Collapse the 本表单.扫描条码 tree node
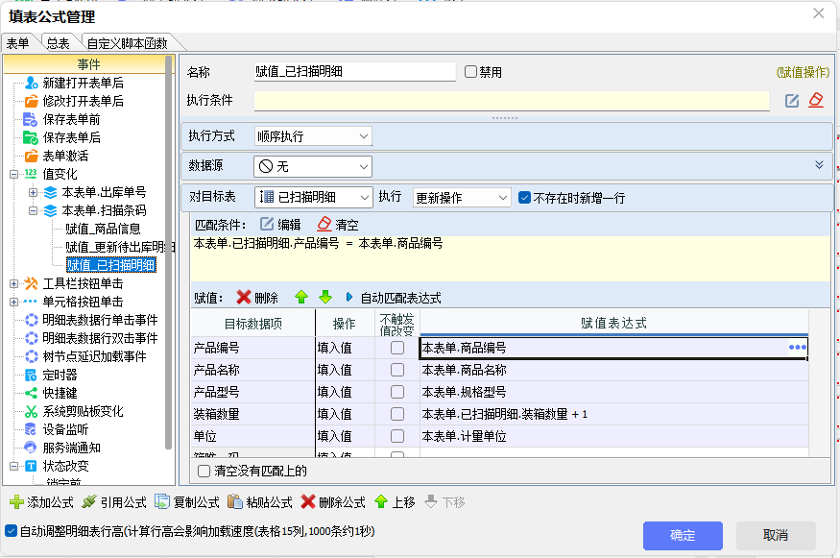The width and height of the screenshot is (840, 558). 34,210
